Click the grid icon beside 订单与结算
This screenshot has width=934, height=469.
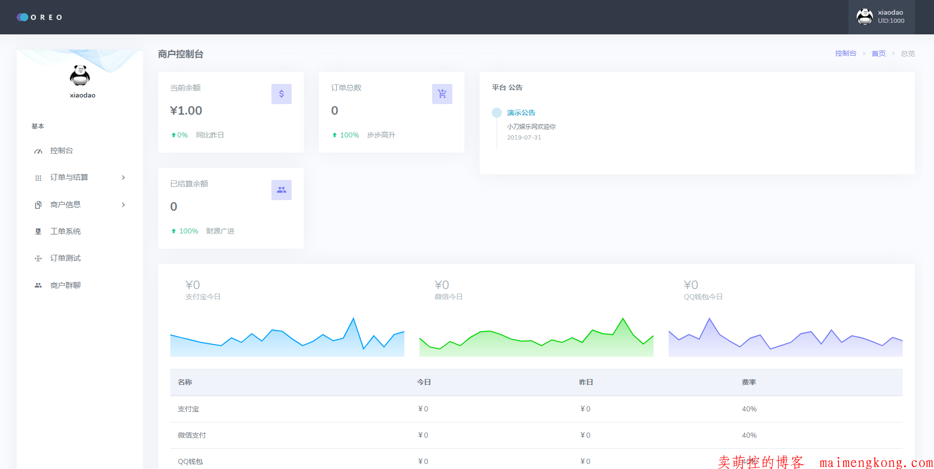38,178
